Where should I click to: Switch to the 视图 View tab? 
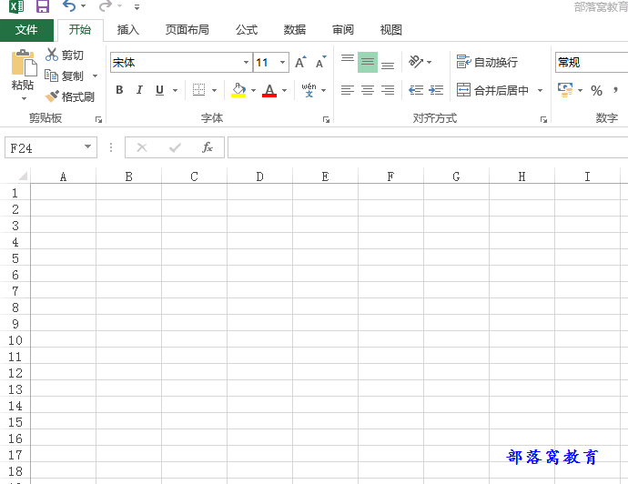(x=390, y=30)
